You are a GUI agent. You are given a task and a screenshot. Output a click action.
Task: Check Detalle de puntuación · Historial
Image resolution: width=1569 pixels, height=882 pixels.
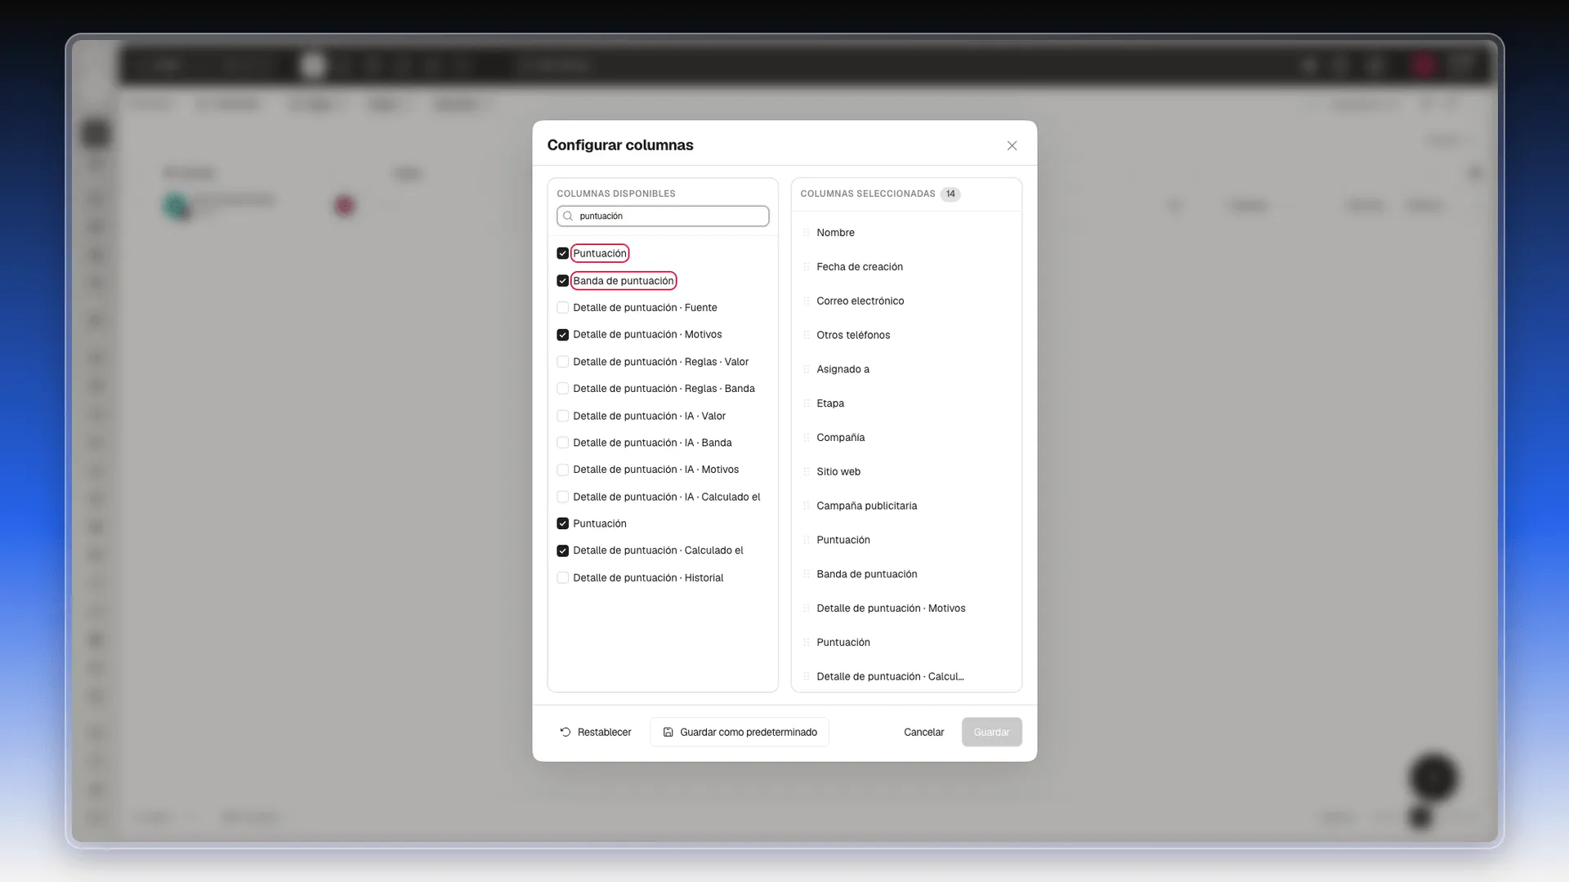[x=562, y=577]
